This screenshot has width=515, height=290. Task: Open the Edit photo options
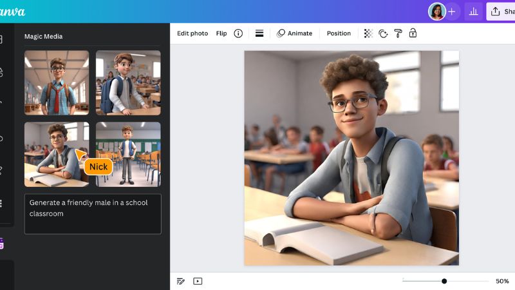click(192, 34)
